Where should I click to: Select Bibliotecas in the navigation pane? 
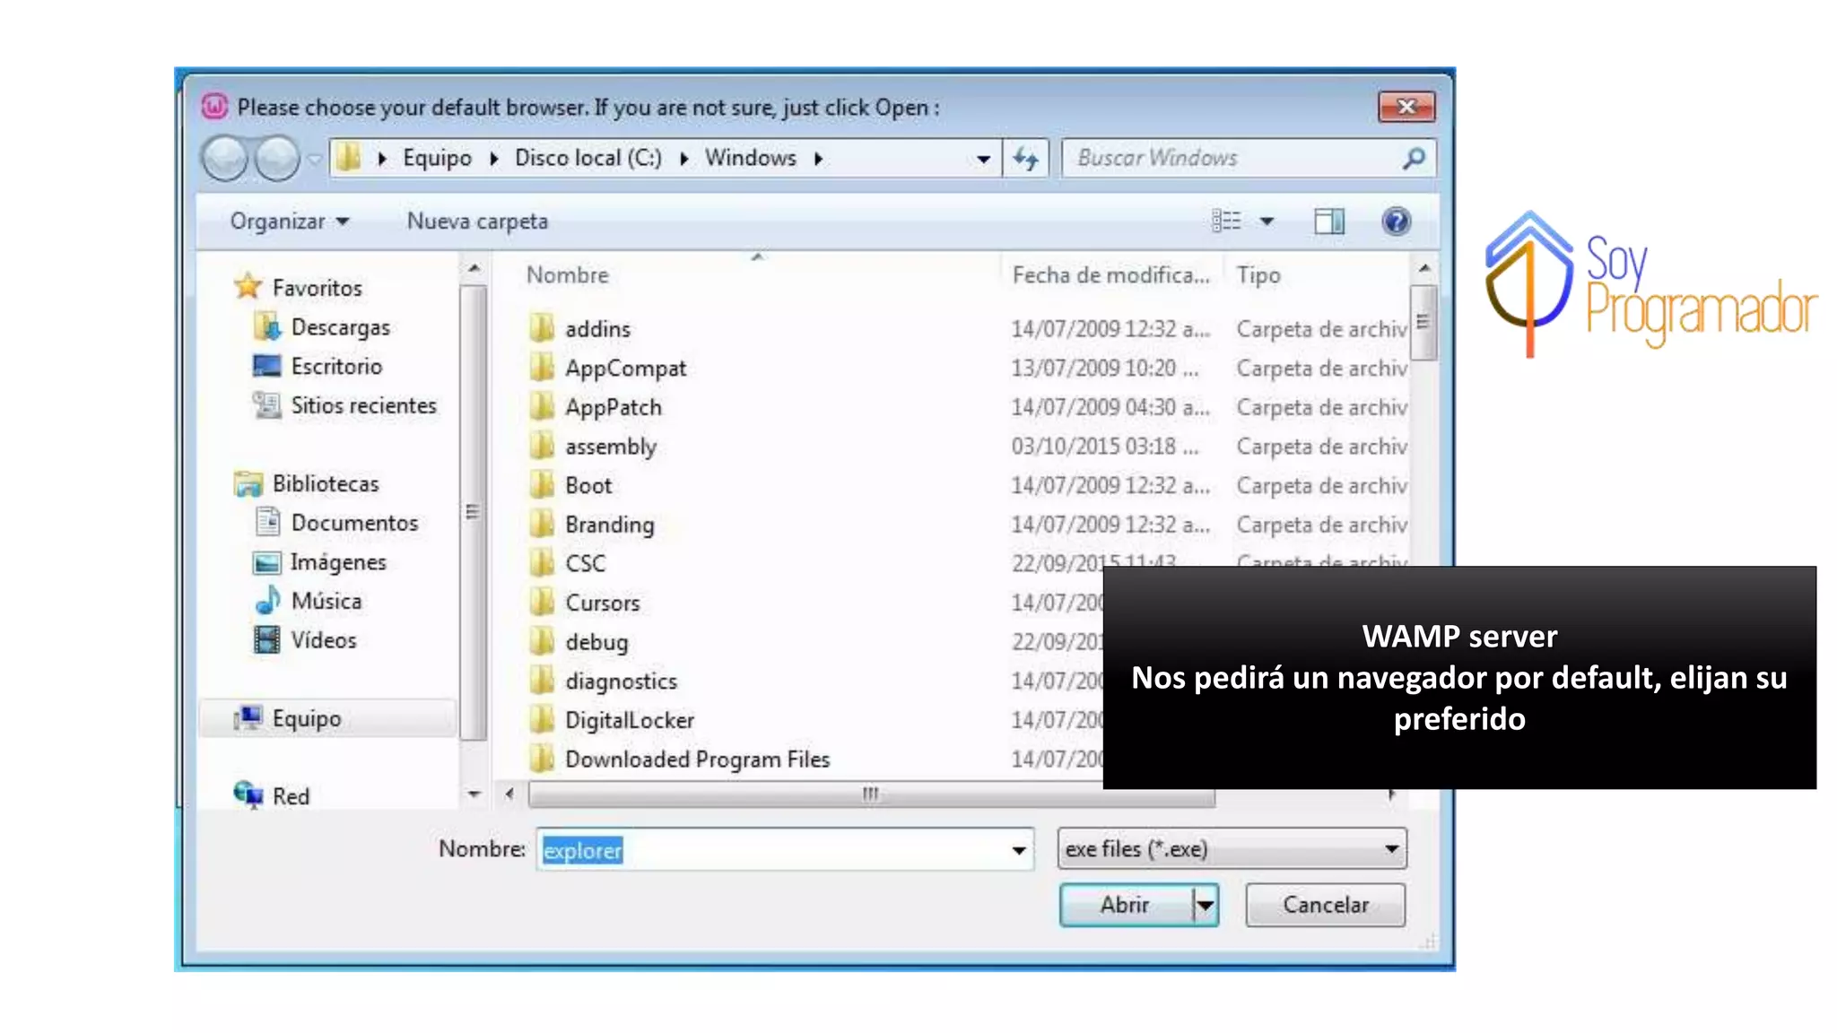(x=326, y=483)
